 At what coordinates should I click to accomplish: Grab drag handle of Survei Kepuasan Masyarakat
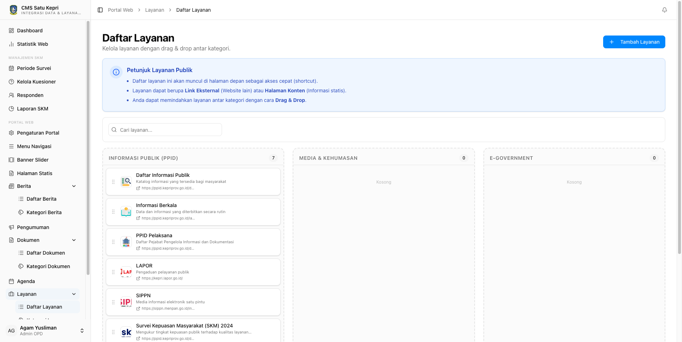click(x=113, y=332)
